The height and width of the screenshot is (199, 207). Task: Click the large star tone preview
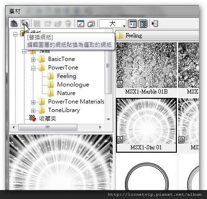tap(61, 162)
